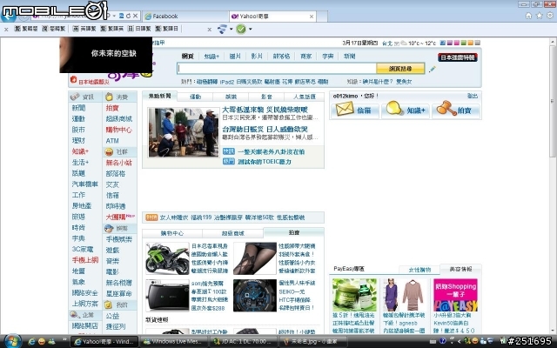Click the 日本地震賑災 icon link below the logo
Screen dimensions: 557x348
[90, 81]
